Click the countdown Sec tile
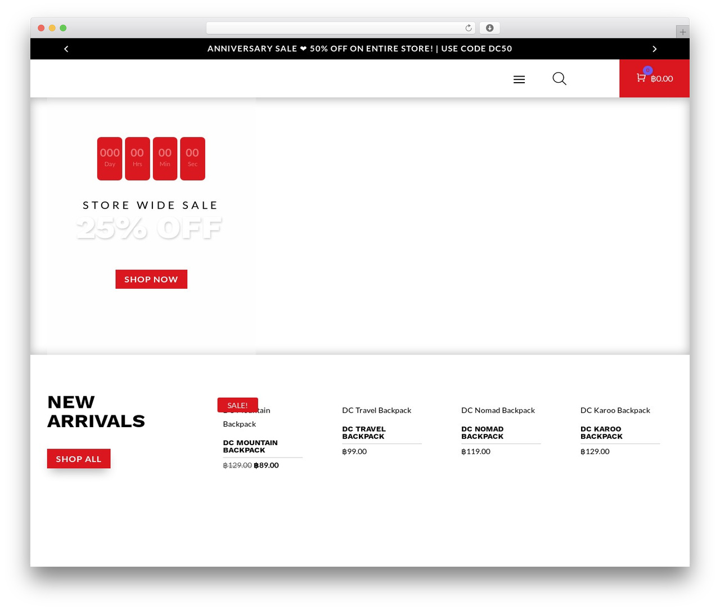The image size is (720, 610). (x=192, y=159)
